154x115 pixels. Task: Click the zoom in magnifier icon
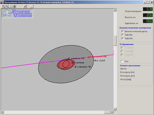click(x=3, y=6)
